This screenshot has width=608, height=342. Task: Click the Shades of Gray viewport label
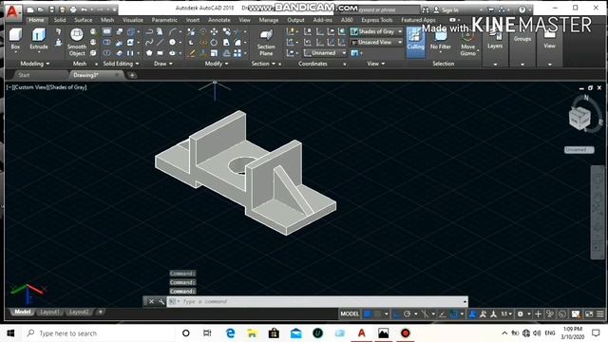pyautogui.click(x=67, y=87)
